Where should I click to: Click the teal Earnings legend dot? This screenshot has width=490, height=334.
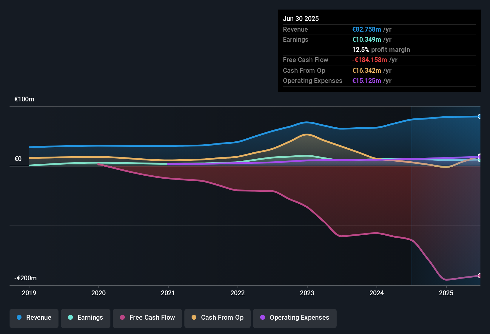[70, 317]
